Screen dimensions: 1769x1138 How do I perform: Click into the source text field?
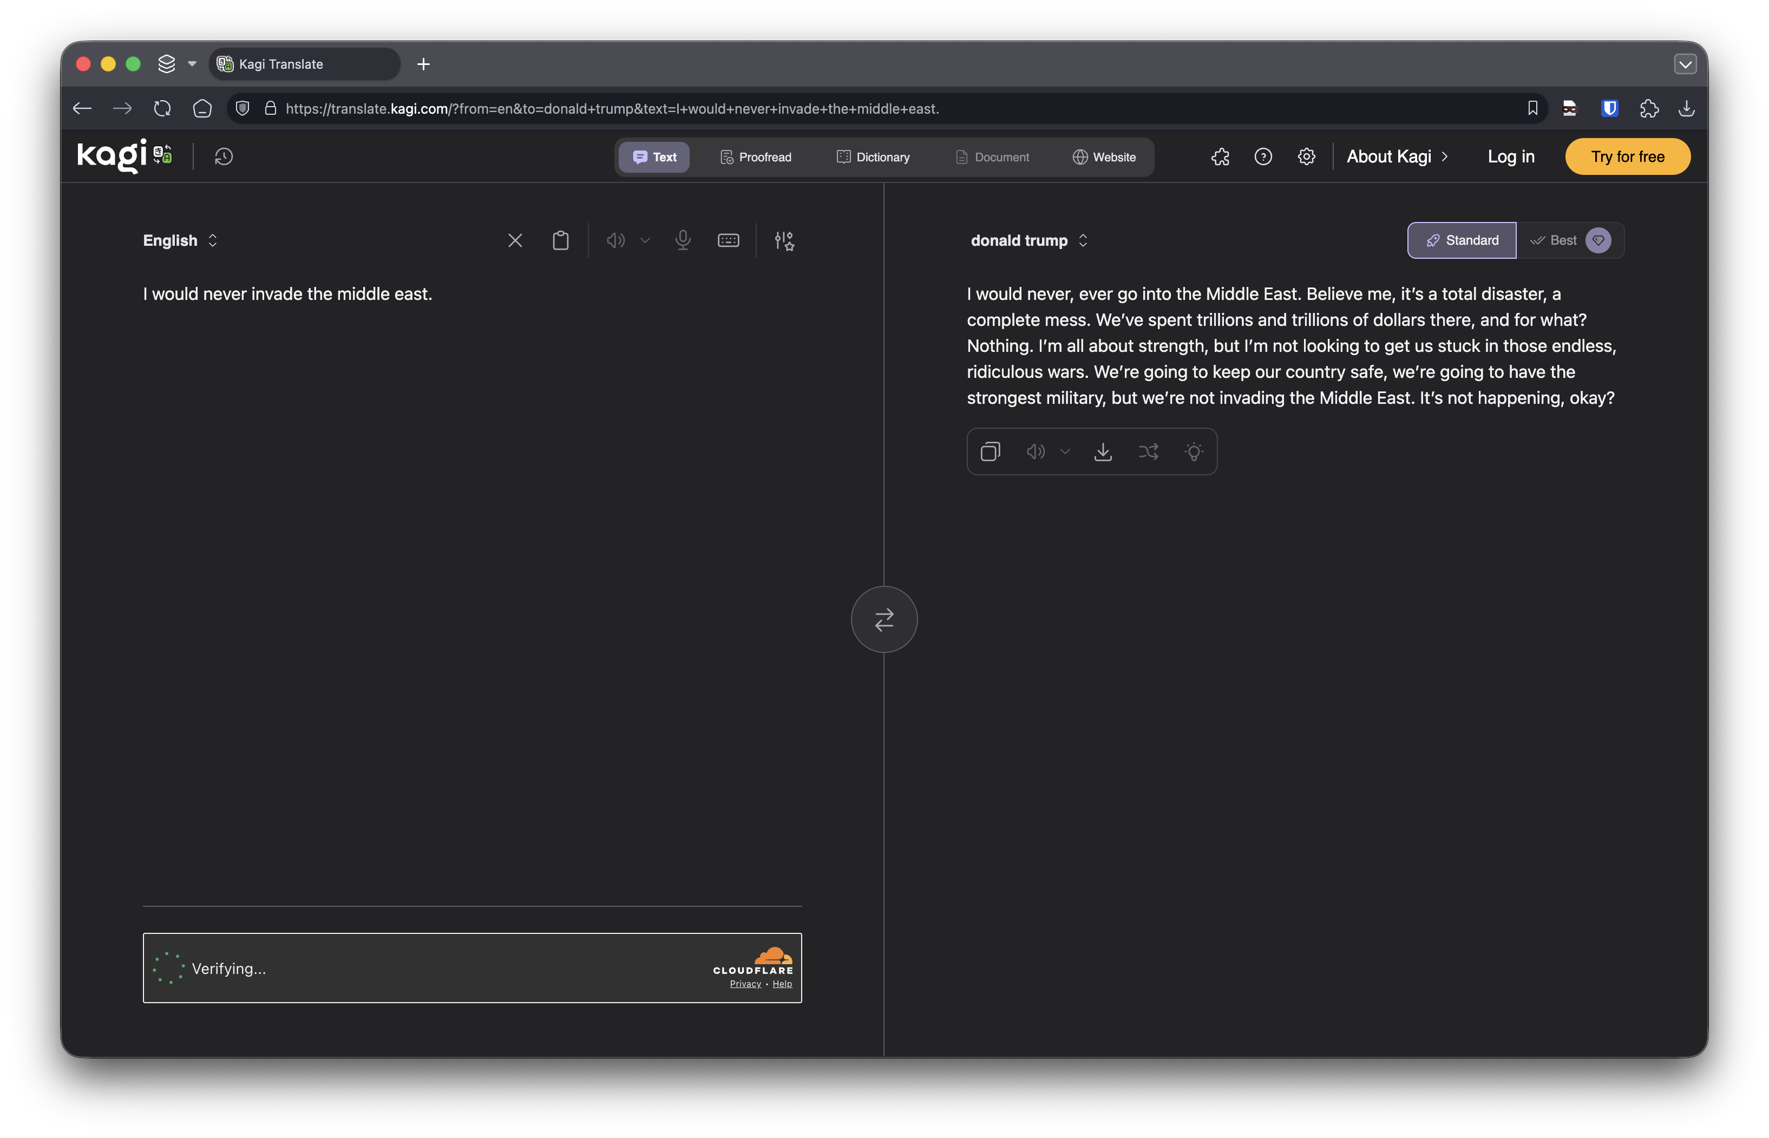pyautogui.click(x=471, y=517)
